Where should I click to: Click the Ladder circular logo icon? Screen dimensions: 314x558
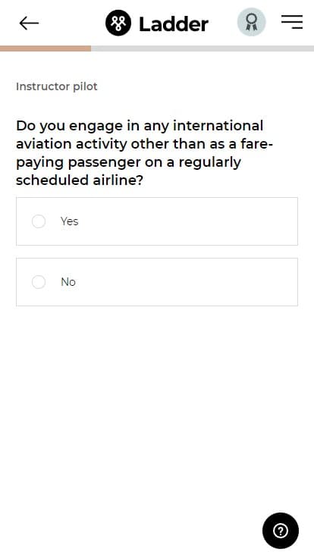(x=118, y=24)
